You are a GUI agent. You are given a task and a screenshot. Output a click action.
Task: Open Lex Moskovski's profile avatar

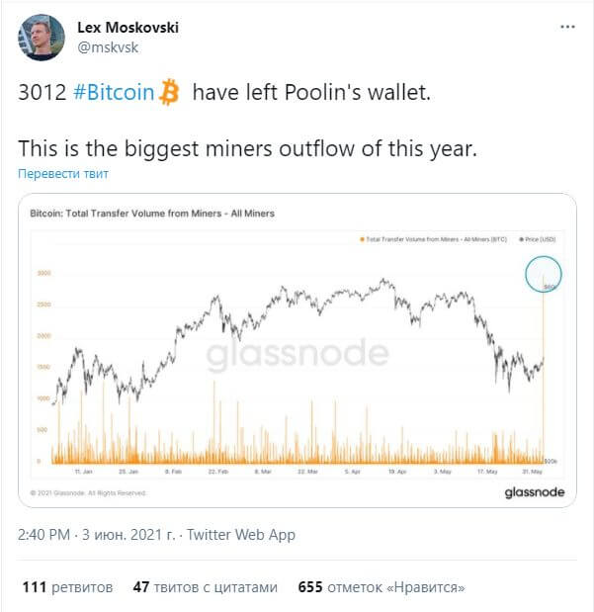click(x=41, y=38)
